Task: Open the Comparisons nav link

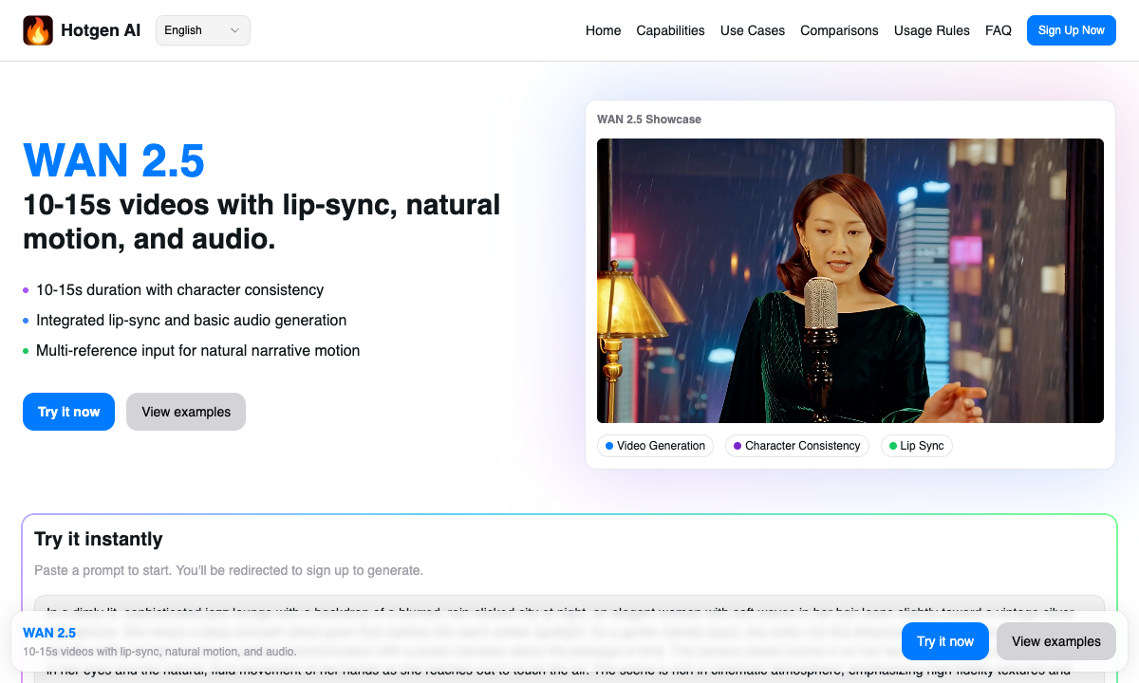Action: tap(839, 30)
